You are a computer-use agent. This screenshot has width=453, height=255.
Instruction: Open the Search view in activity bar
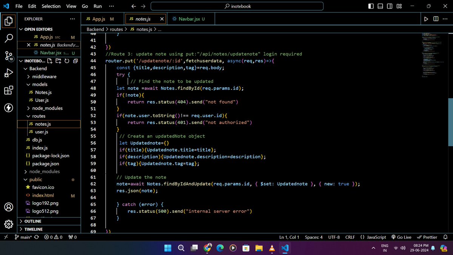(x=8, y=38)
